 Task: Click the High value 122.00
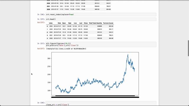click(69, 29)
